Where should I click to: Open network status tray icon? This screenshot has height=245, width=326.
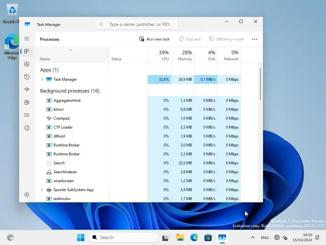pos(277,237)
